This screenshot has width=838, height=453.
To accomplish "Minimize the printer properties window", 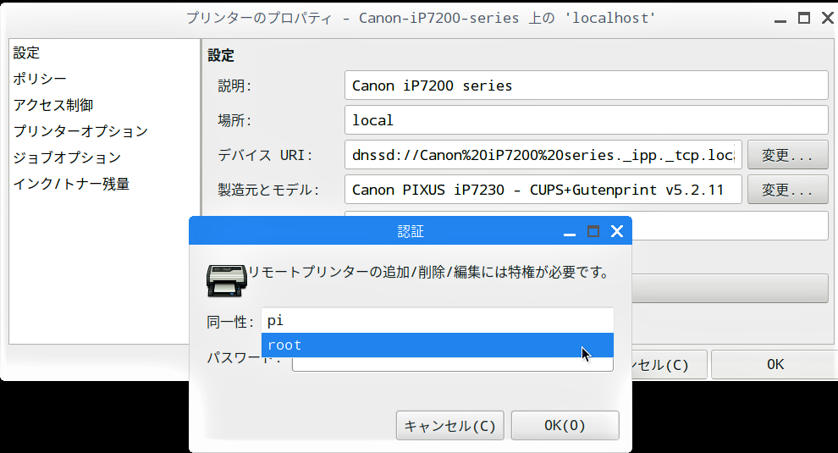I will 780,18.
